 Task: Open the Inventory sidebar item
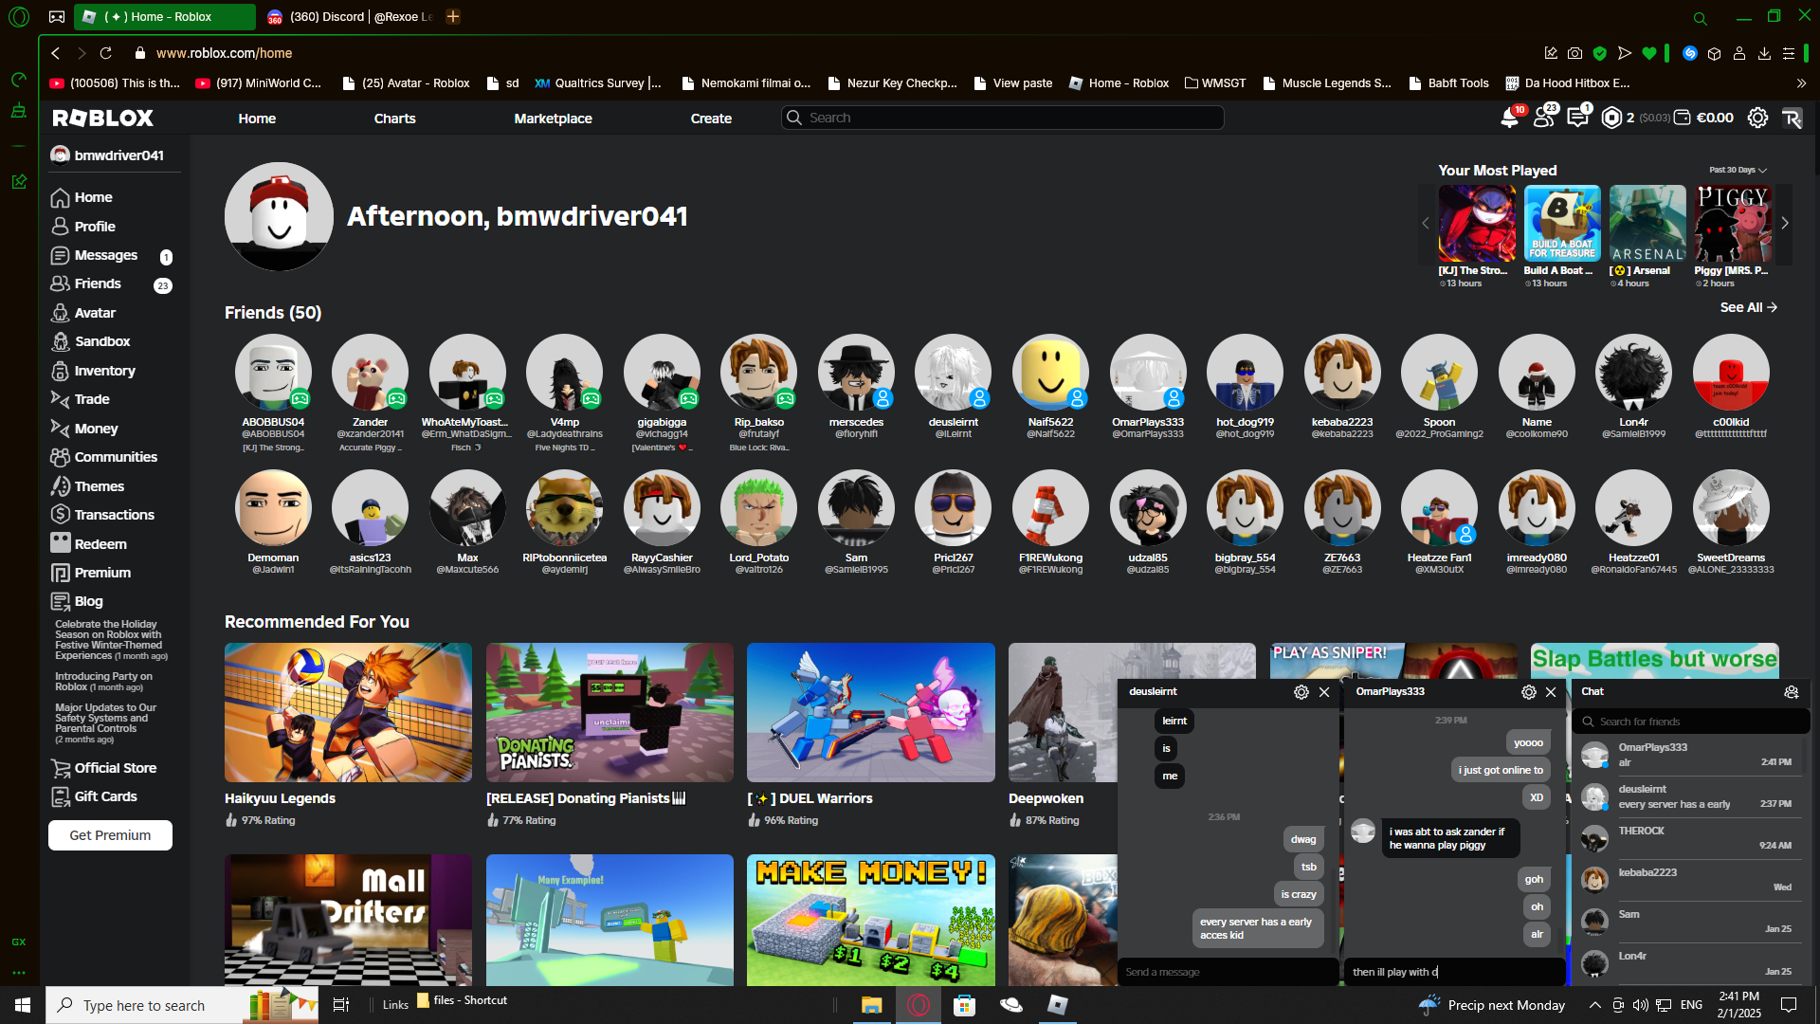pos(104,371)
